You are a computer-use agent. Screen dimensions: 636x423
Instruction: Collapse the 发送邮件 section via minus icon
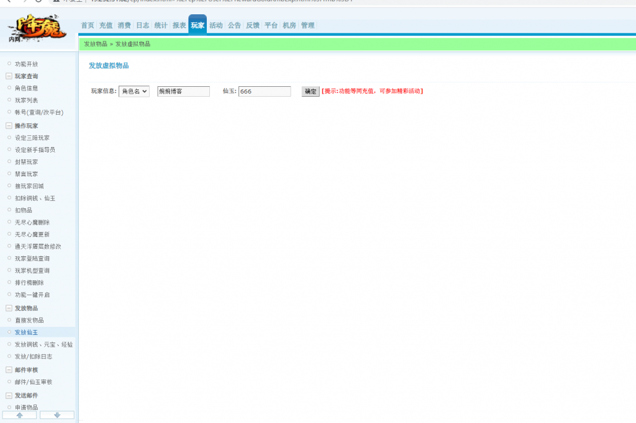pyautogui.click(x=9, y=395)
